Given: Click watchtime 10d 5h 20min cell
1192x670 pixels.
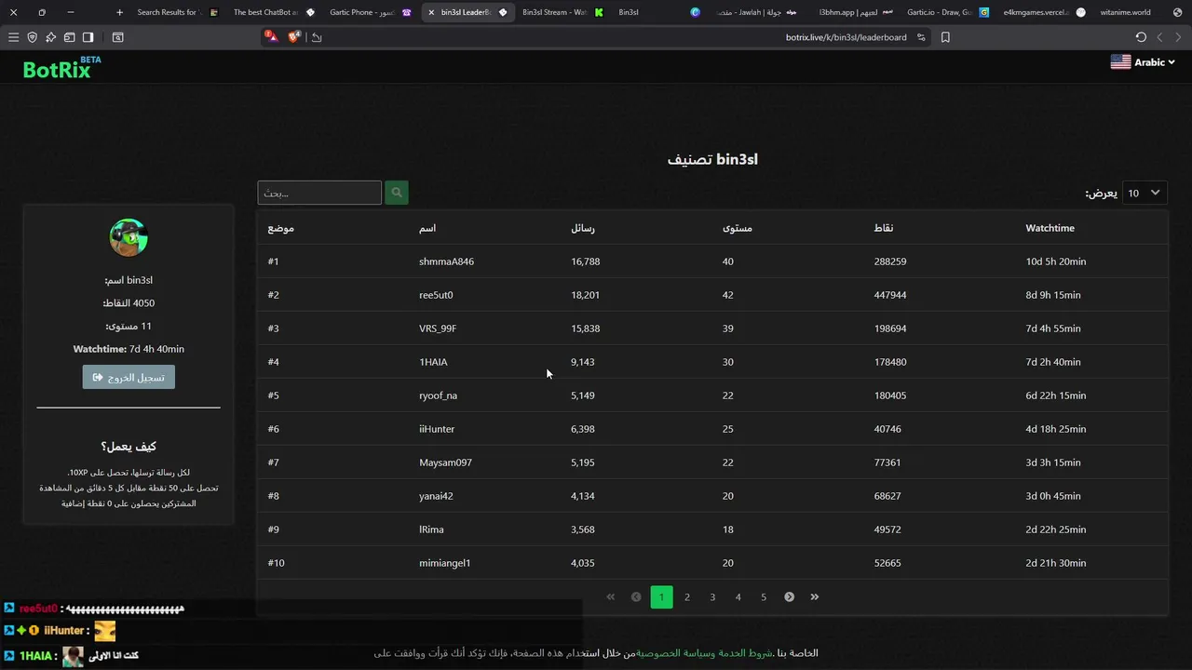Looking at the screenshot, I should pyautogui.click(x=1056, y=261).
